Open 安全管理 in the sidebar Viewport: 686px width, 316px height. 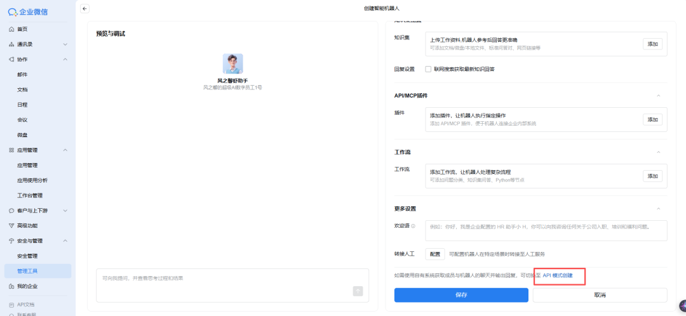[x=27, y=256]
